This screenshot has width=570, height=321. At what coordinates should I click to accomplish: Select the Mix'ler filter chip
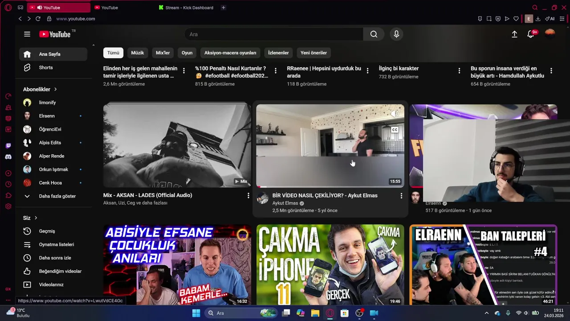(x=163, y=53)
